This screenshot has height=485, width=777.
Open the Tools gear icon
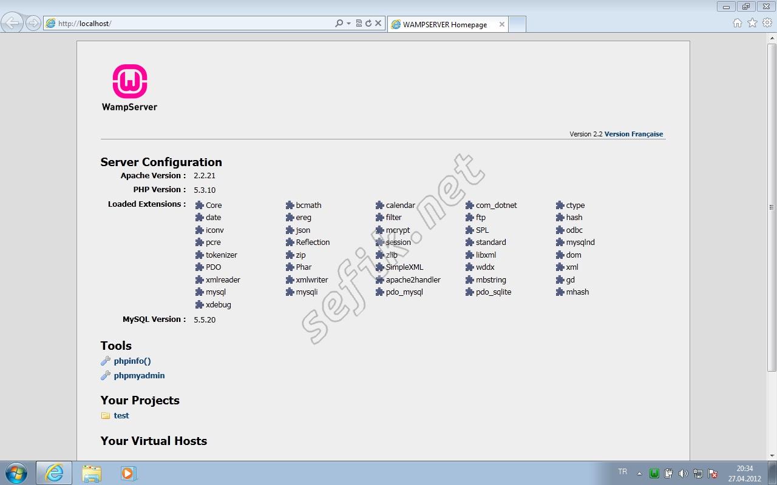(x=767, y=23)
